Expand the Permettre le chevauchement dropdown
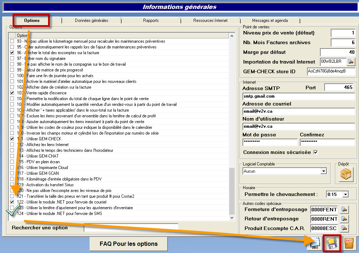Viewport: 359px width, 253px height. pyautogui.click(x=345, y=195)
